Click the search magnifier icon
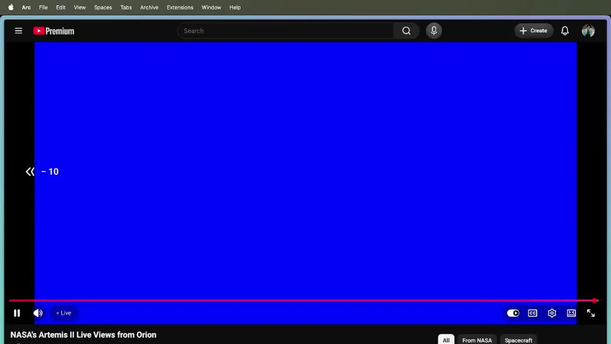This screenshot has height=344, width=611. click(406, 31)
